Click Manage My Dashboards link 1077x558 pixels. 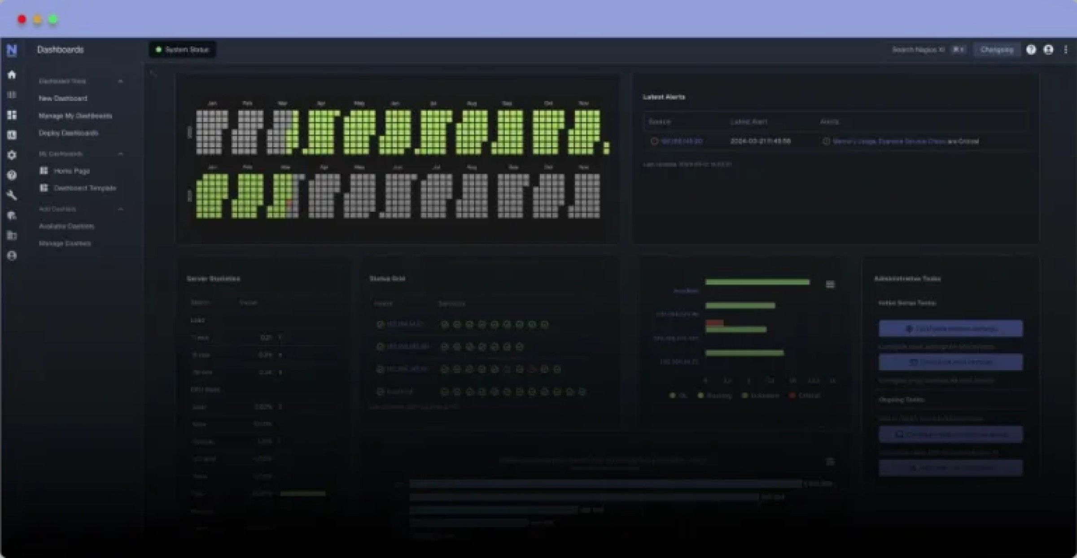click(x=75, y=115)
